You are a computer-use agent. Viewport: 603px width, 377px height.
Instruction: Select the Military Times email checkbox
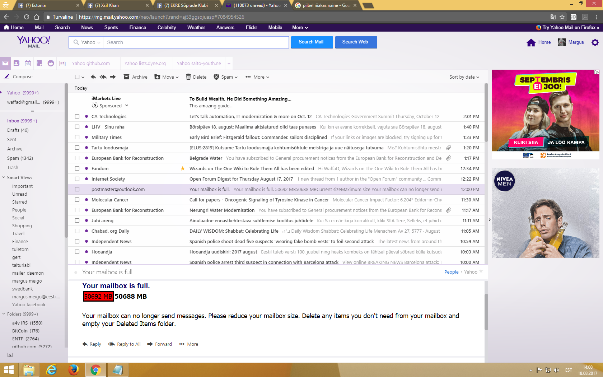pyautogui.click(x=77, y=137)
